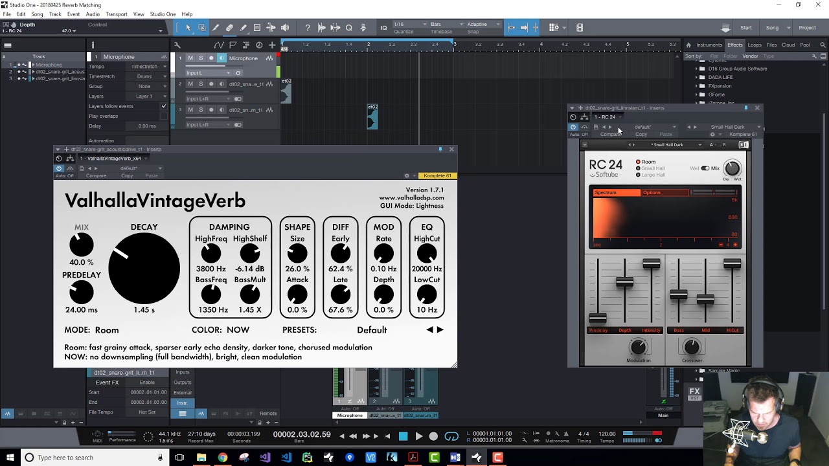
Task: Select the Listen speaker tool
Action: point(286,28)
